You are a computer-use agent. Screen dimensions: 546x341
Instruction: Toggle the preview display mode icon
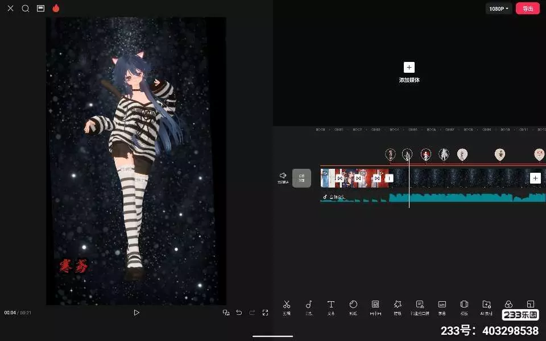(40, 9)
